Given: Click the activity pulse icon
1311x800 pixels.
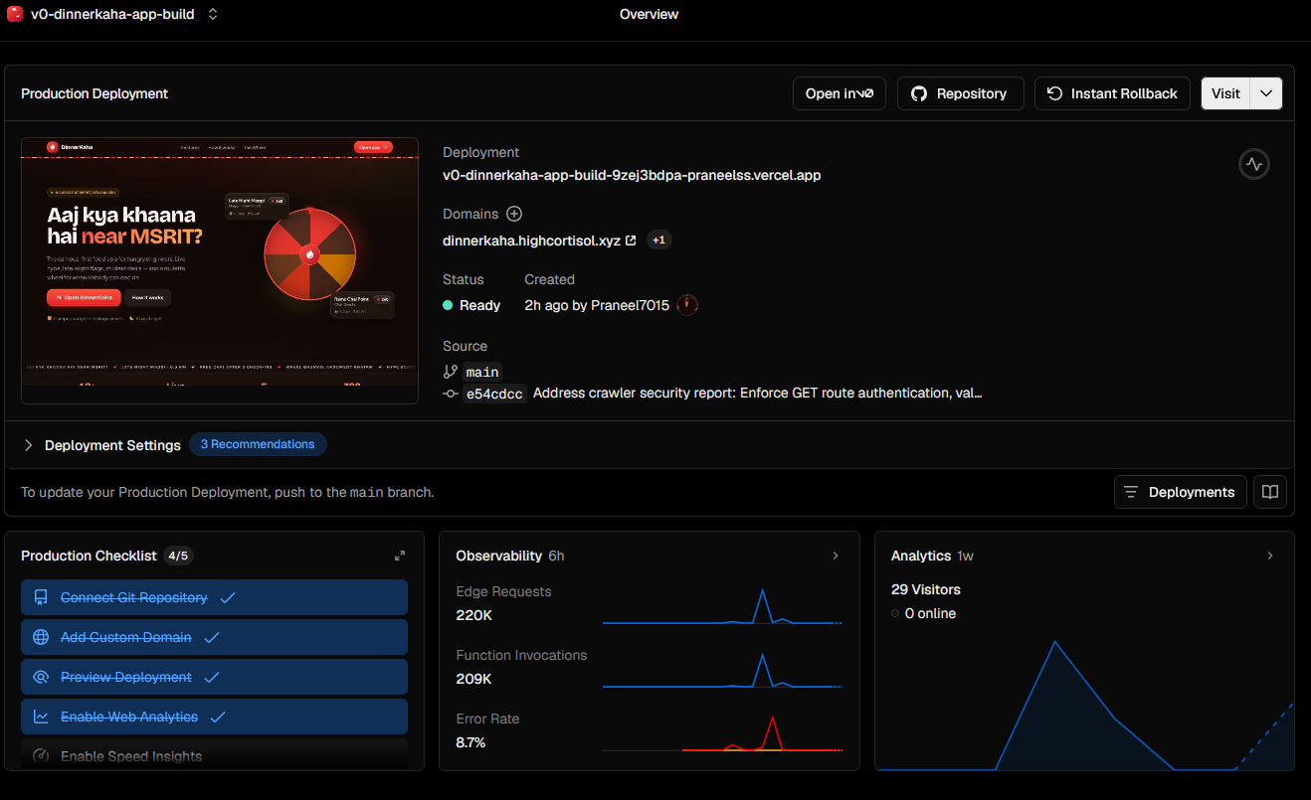Looking at the screenshot, I should [1253, 164].
